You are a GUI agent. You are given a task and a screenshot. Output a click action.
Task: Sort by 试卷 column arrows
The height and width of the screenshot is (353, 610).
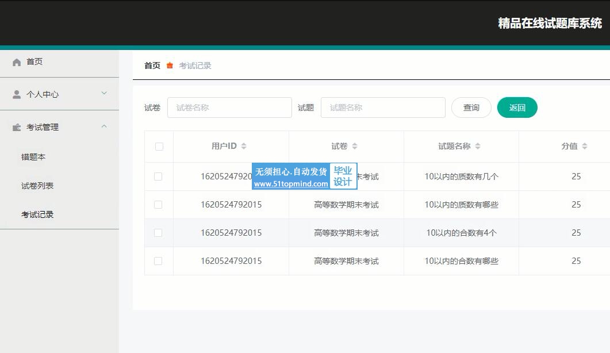click(x=355, y=147)
